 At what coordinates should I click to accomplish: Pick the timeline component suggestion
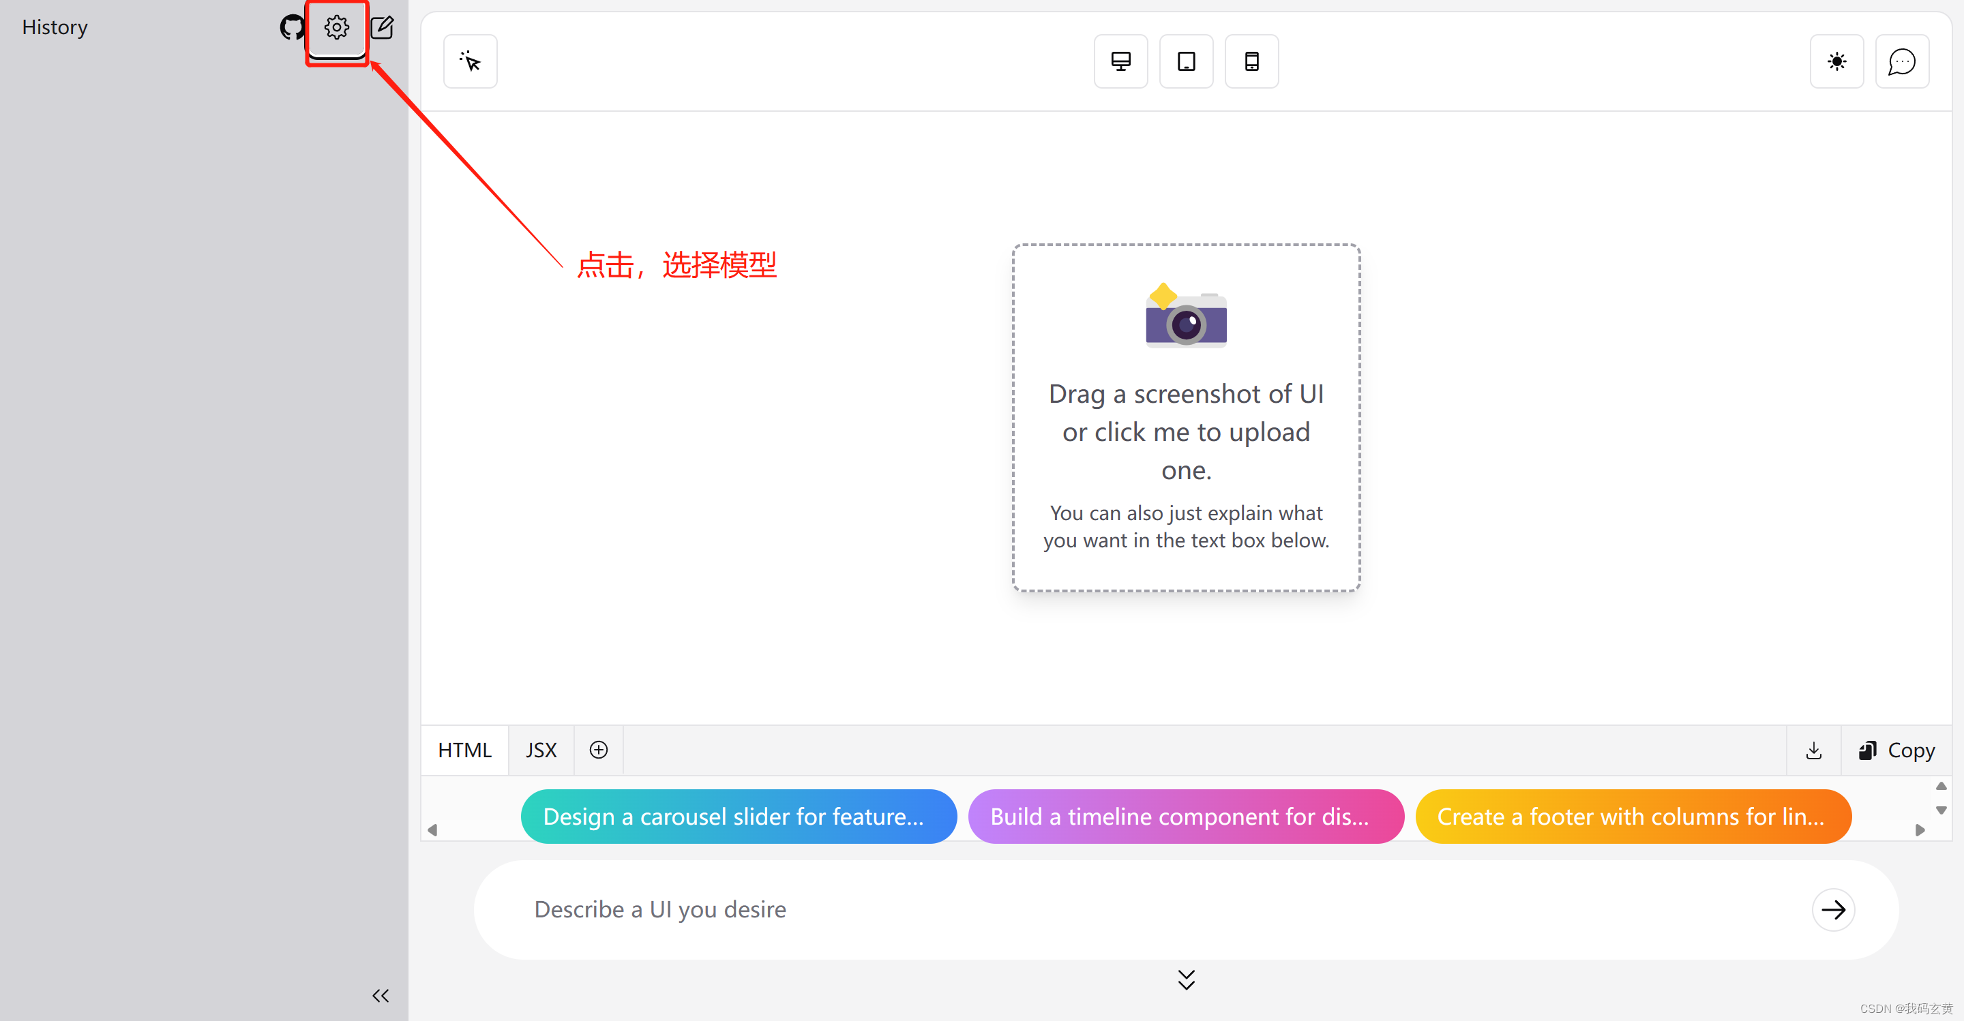(x=1185, y=816)
